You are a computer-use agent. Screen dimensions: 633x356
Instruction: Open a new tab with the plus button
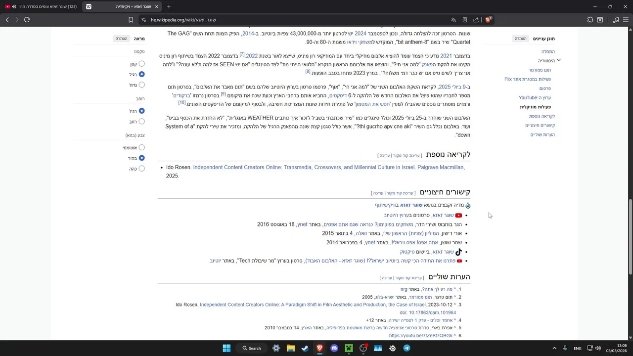point(169,6)
